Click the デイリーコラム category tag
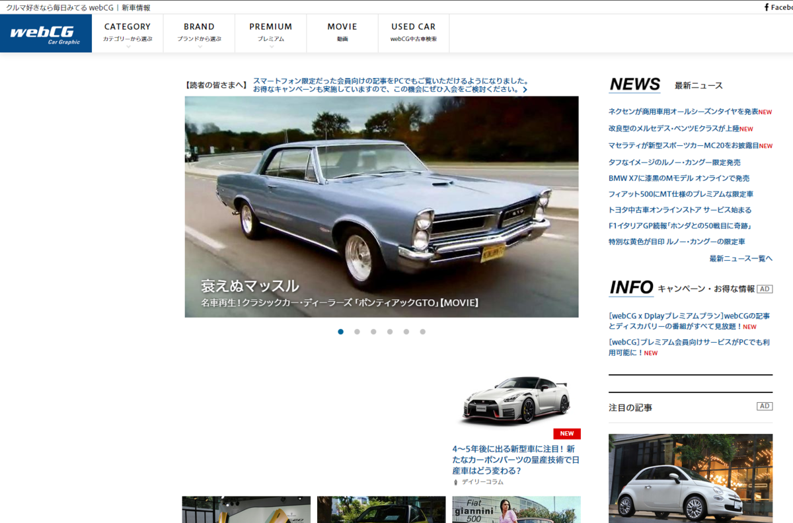Screen dimensions: 793x523 482,482
